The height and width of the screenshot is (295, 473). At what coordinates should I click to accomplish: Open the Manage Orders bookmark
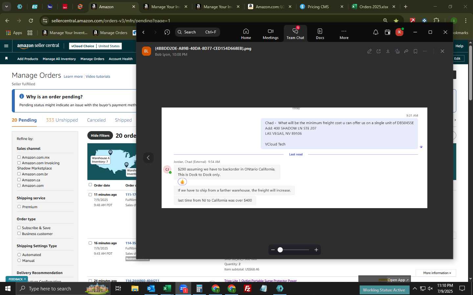(x=110, y=32)
